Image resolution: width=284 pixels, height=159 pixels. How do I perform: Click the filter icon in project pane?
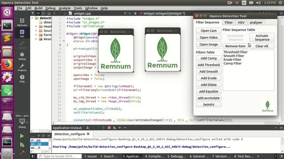32,13
